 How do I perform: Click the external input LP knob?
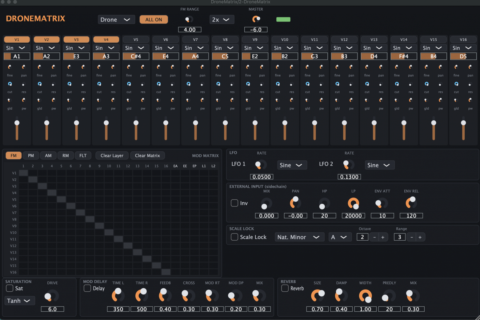tap(353, 203)
